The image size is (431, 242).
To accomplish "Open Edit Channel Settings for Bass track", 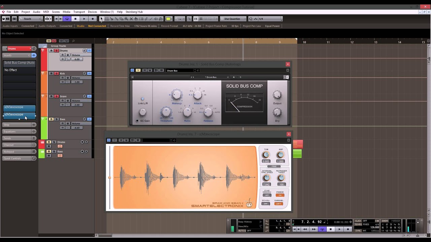I will pos(85,119).
